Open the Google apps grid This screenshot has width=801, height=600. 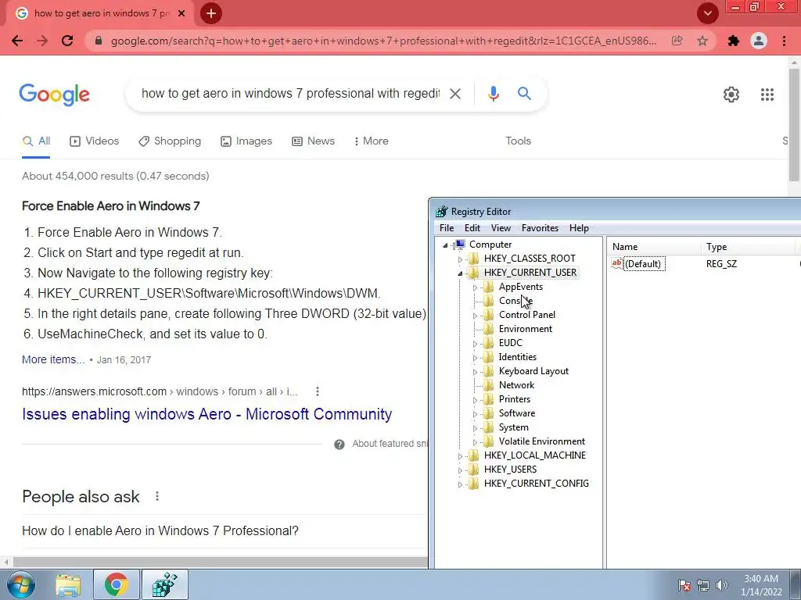click(x=767, y=95)
